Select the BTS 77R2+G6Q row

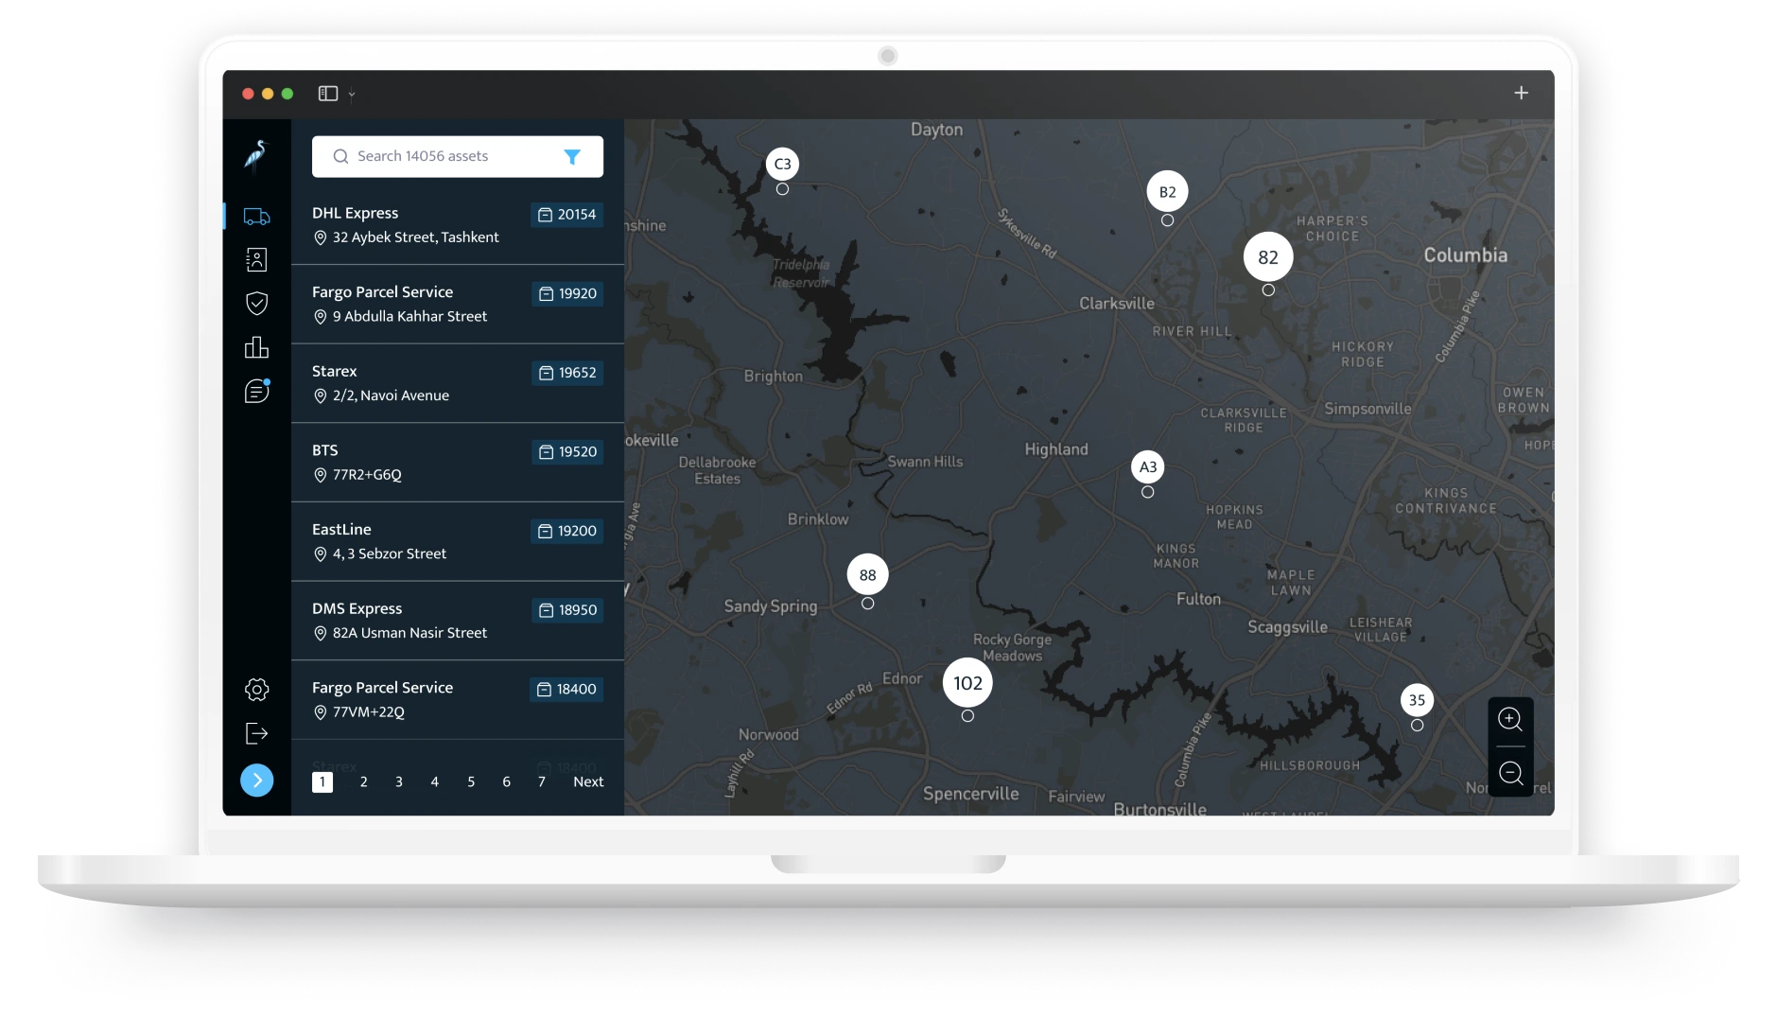458,463
